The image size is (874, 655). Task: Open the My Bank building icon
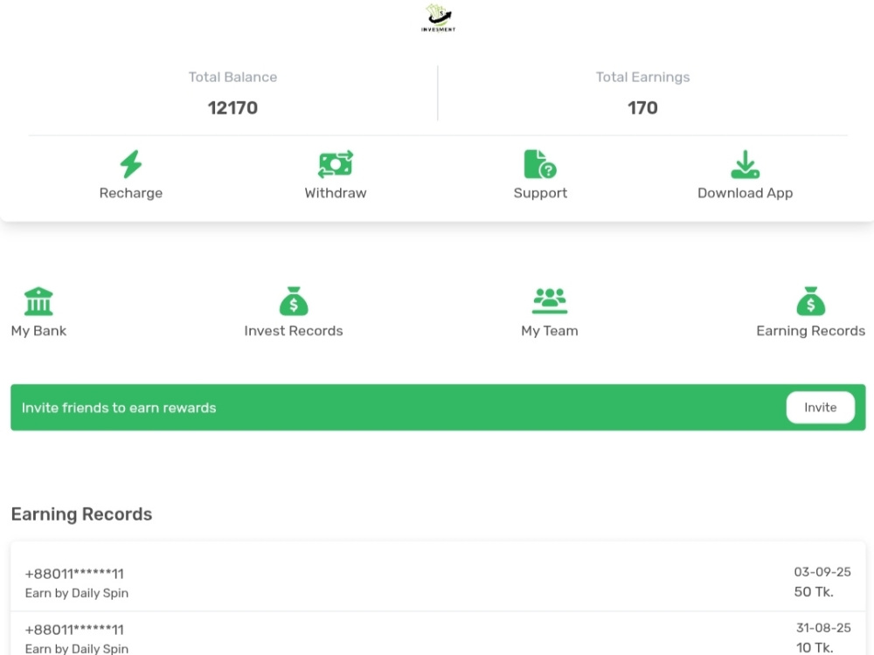coord(38,301)
